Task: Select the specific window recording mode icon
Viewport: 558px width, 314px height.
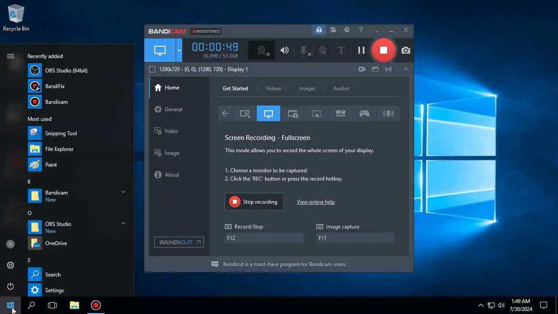Action: pyautogui.click(x=293, y=114)
